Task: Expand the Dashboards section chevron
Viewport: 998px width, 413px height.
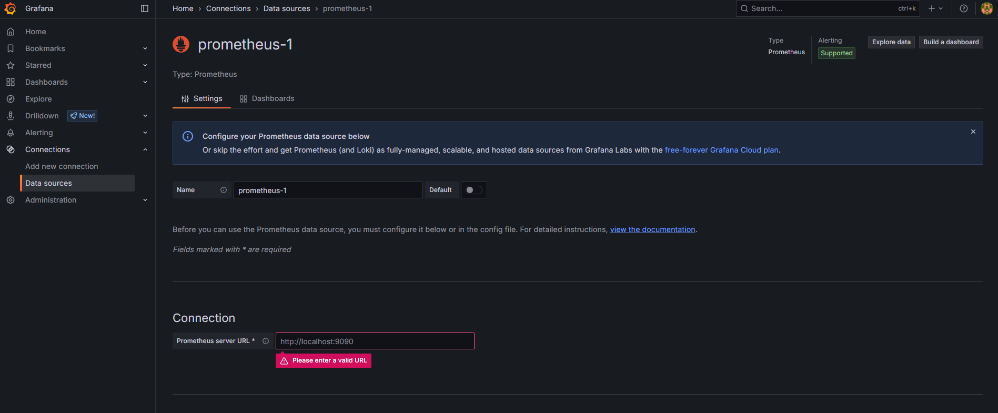Action: 145,82
